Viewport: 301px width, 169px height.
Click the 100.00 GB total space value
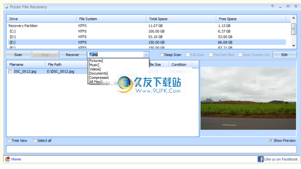[156, 31]
